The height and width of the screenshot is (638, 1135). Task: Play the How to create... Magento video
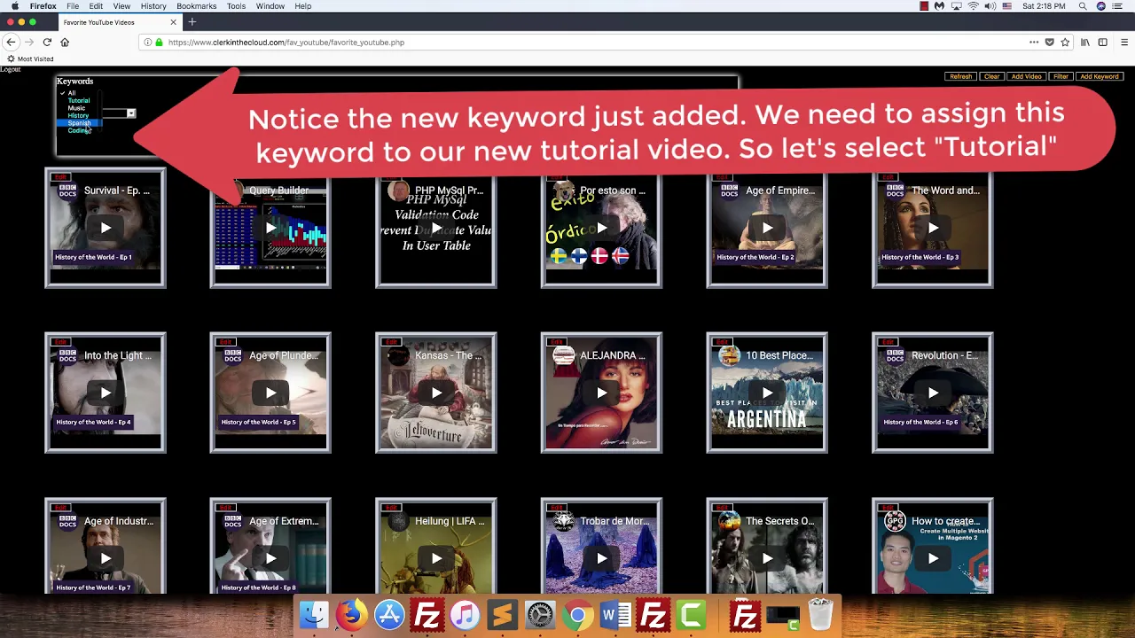click(933, 558)
